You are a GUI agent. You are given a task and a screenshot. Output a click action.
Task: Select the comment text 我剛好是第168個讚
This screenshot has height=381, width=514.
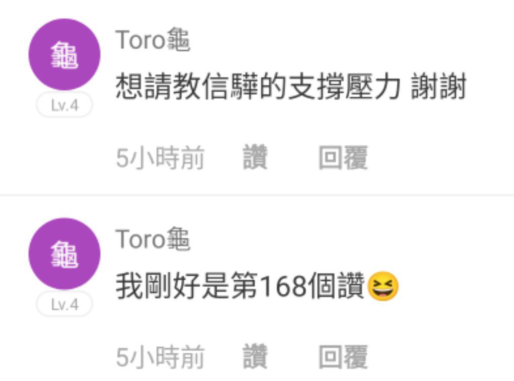pos(240,286)
